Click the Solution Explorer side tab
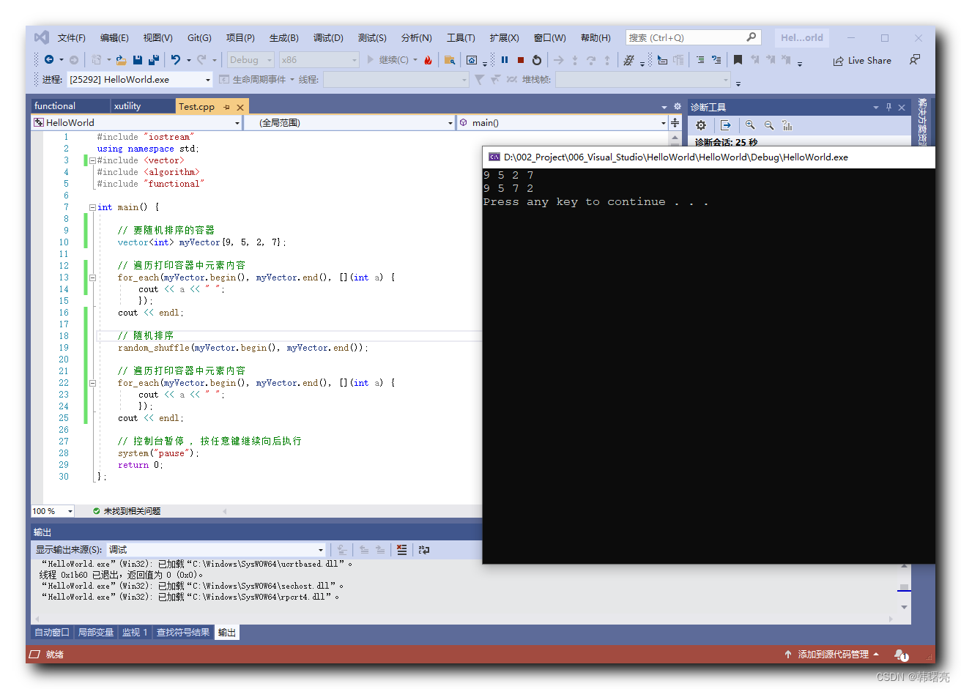This screenshot has height=689, width=961. (x=923, y=121)
